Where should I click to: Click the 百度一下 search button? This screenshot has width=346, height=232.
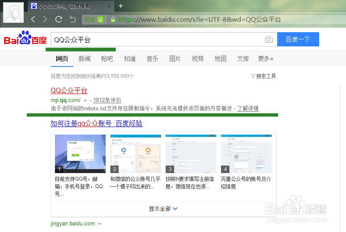298,39
